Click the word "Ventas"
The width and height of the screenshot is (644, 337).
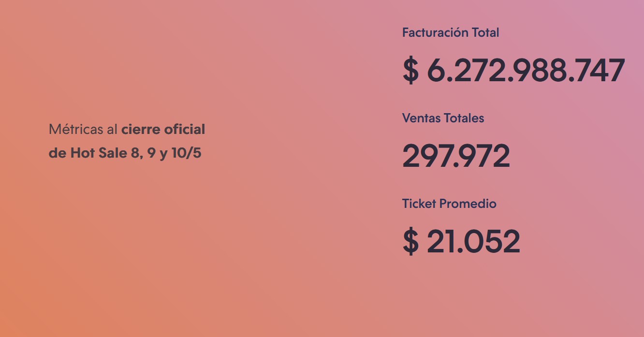click(419, 118)
